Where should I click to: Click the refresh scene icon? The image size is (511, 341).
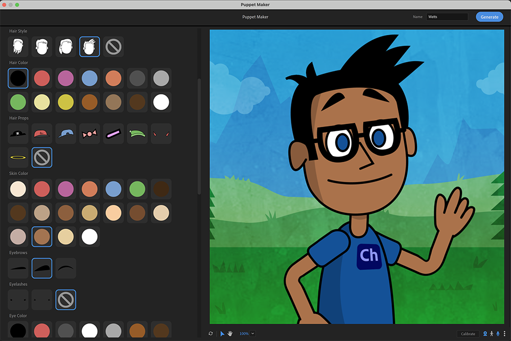(x=211, y=333)
